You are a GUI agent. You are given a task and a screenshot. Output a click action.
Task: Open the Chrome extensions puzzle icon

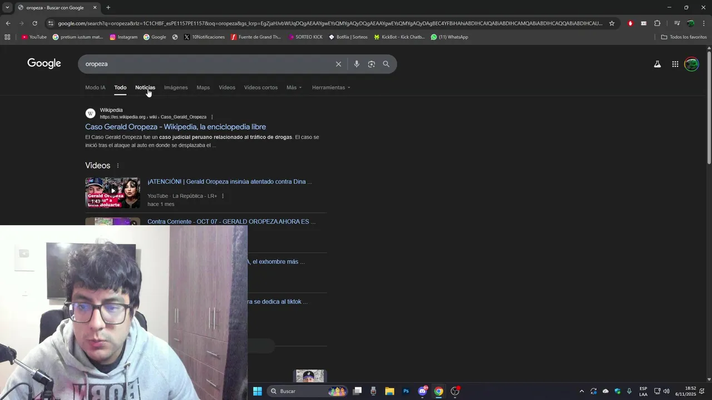coord(657,23)
